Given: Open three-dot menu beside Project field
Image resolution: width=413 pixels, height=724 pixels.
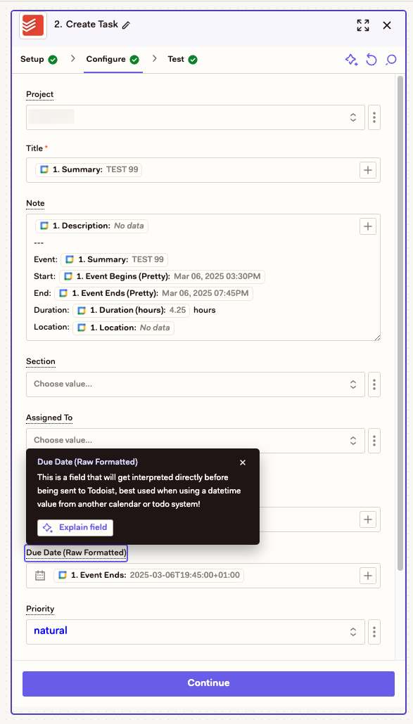Looking at the screenshot, I should click(x=374, y=117).
